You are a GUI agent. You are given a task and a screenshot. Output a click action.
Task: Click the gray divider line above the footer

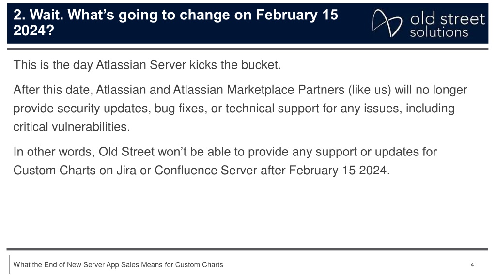click(248, 249)
